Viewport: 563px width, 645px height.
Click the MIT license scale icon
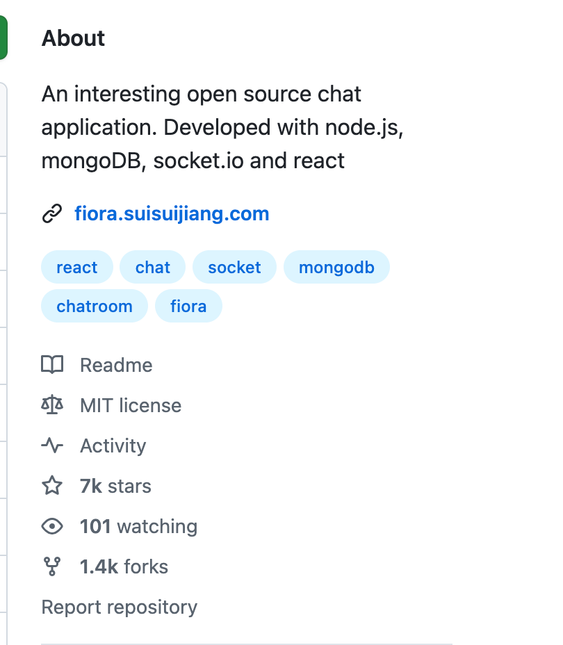[x=52, y=405]
